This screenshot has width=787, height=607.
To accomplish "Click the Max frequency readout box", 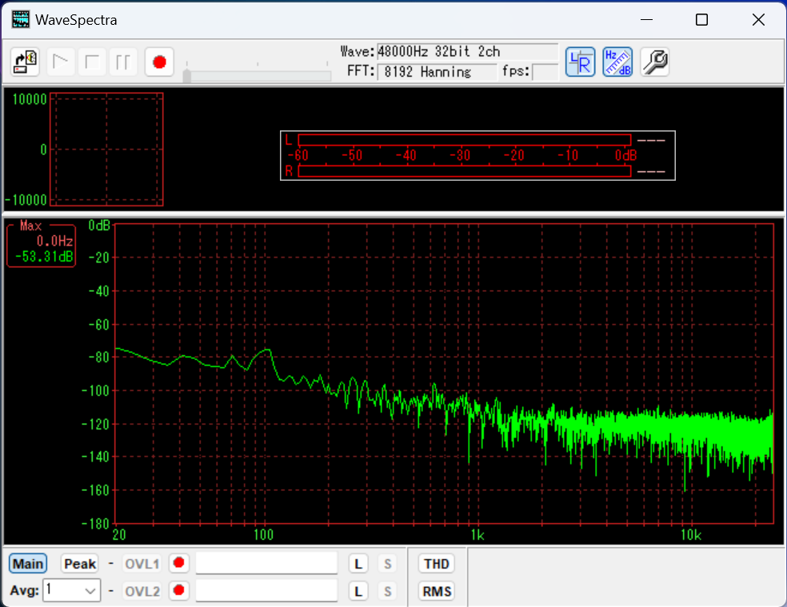I will click(41, 246).
